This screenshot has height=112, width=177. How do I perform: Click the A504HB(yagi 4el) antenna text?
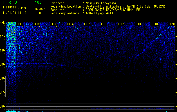(x=99, y=13)
